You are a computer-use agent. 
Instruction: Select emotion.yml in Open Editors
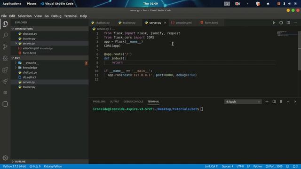click(31, 48)
